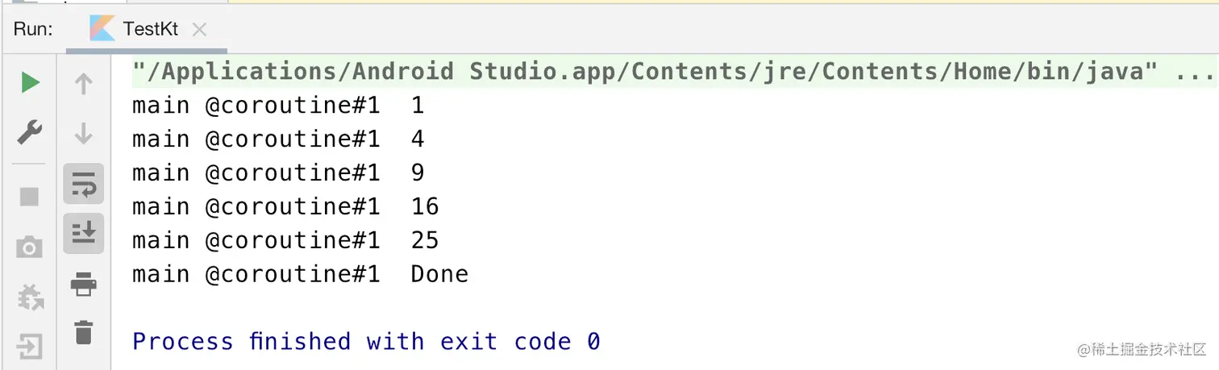Go up the stack trace with up arrow
Image resolution: width=1219 pixels, height=370 pixels.
click(83, 84)
